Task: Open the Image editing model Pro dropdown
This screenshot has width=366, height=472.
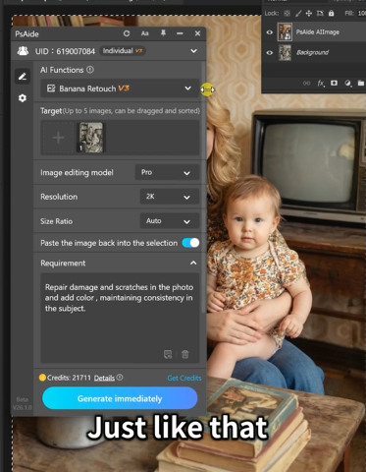Action: pyautogui.click(x=167, y=172)
